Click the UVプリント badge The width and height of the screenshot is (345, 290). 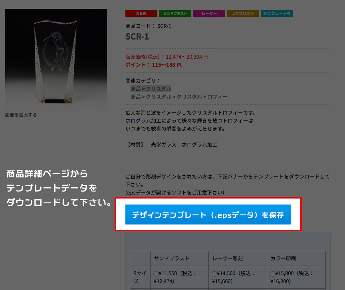pyautogui.click(x=243, y=14)
